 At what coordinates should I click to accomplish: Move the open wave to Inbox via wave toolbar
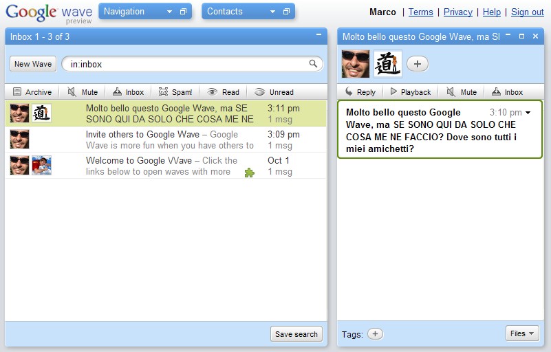[x=507, y=92]
